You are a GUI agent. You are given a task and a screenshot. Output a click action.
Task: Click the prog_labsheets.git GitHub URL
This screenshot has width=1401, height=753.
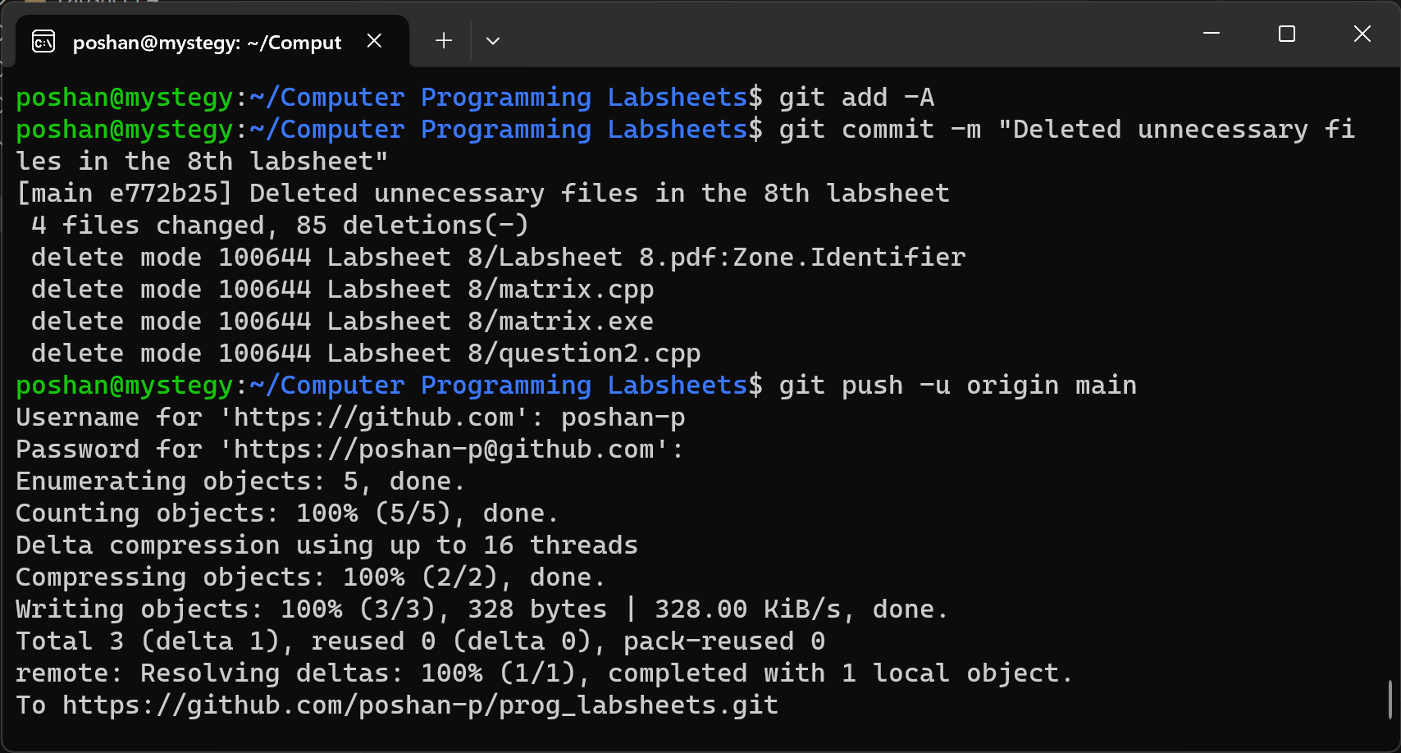[420, 705]
